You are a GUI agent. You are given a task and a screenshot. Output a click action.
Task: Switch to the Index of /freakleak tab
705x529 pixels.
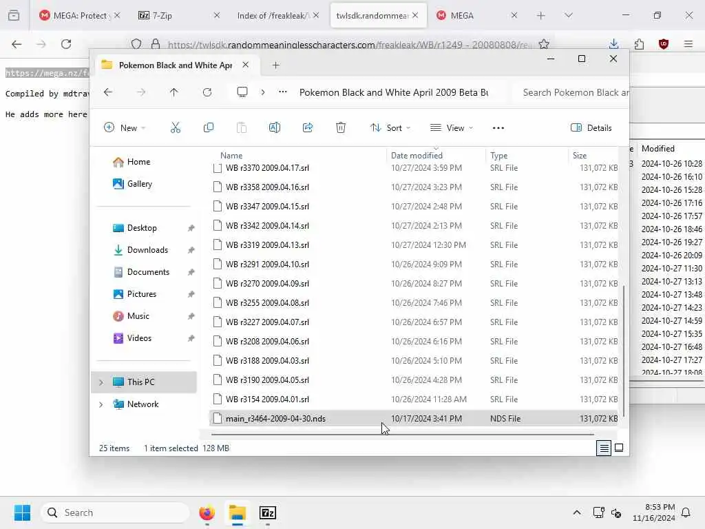click(x=277, y=16)
